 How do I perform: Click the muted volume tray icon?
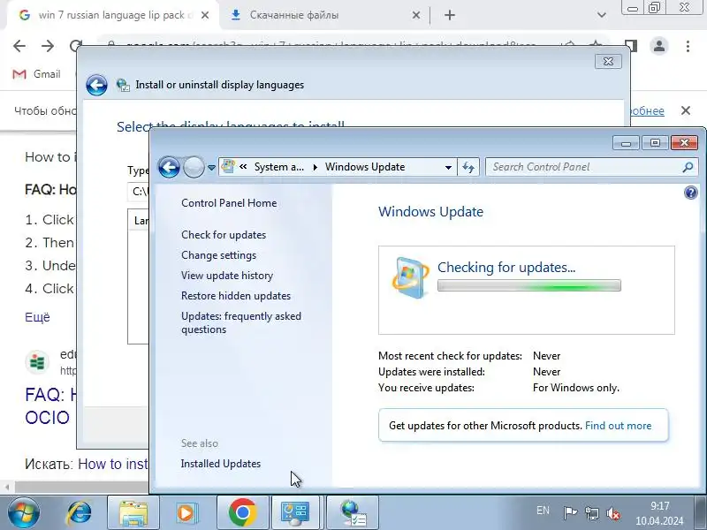coord(613,513)
